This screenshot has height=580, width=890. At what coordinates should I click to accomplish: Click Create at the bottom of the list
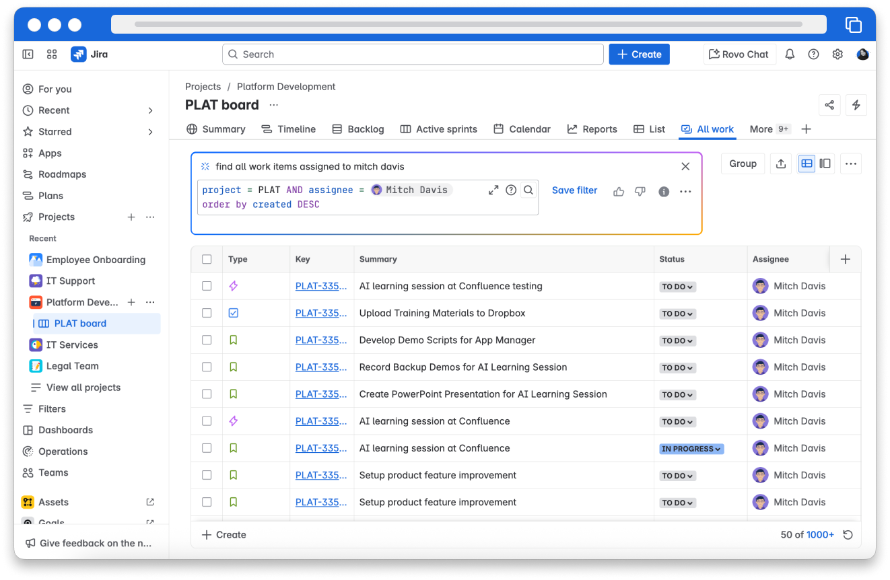tap(224, 535)
